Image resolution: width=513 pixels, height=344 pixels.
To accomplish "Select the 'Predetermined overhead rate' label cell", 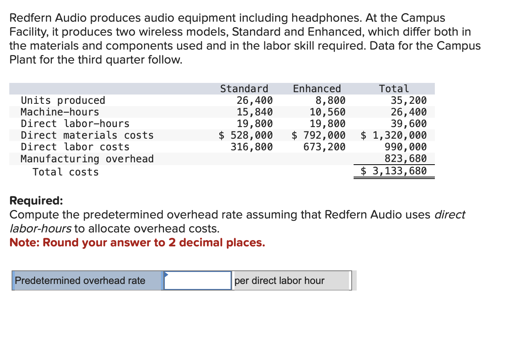I will coord(87,280).
